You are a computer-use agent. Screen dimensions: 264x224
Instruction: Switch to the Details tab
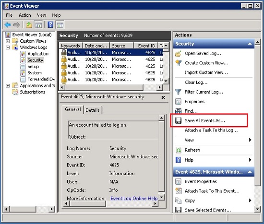[x=93, y=110]
